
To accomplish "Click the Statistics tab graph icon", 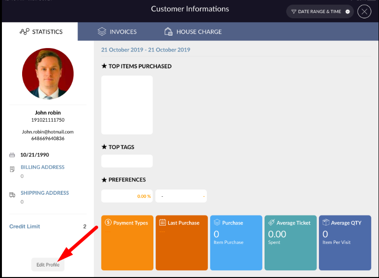I will (25, 32).
